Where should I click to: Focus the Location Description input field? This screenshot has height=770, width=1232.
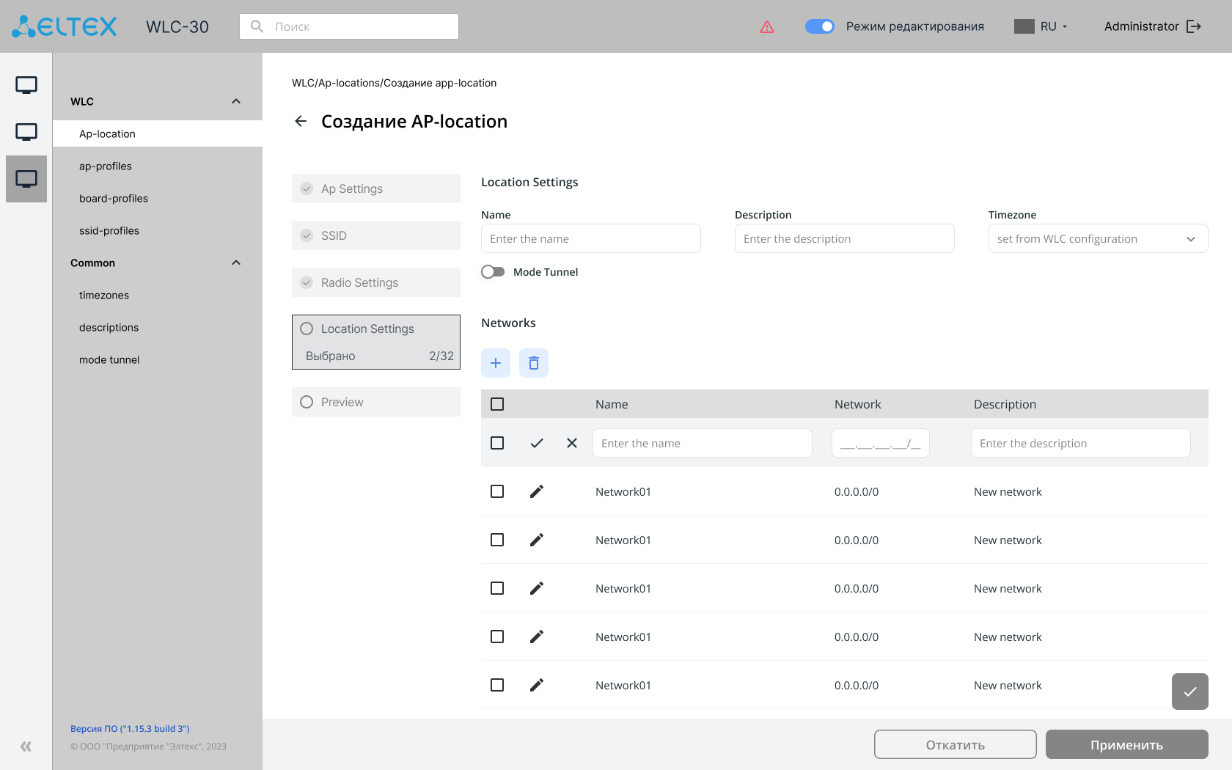(x=845, y=238)
